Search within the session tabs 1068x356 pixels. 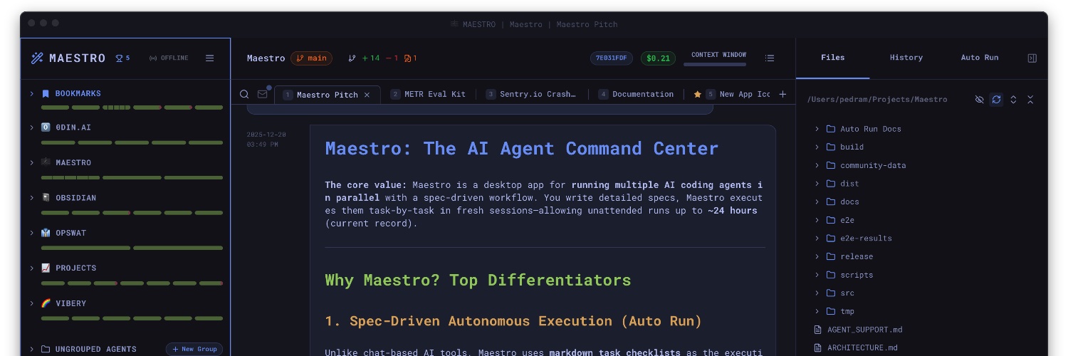point(244,94)
